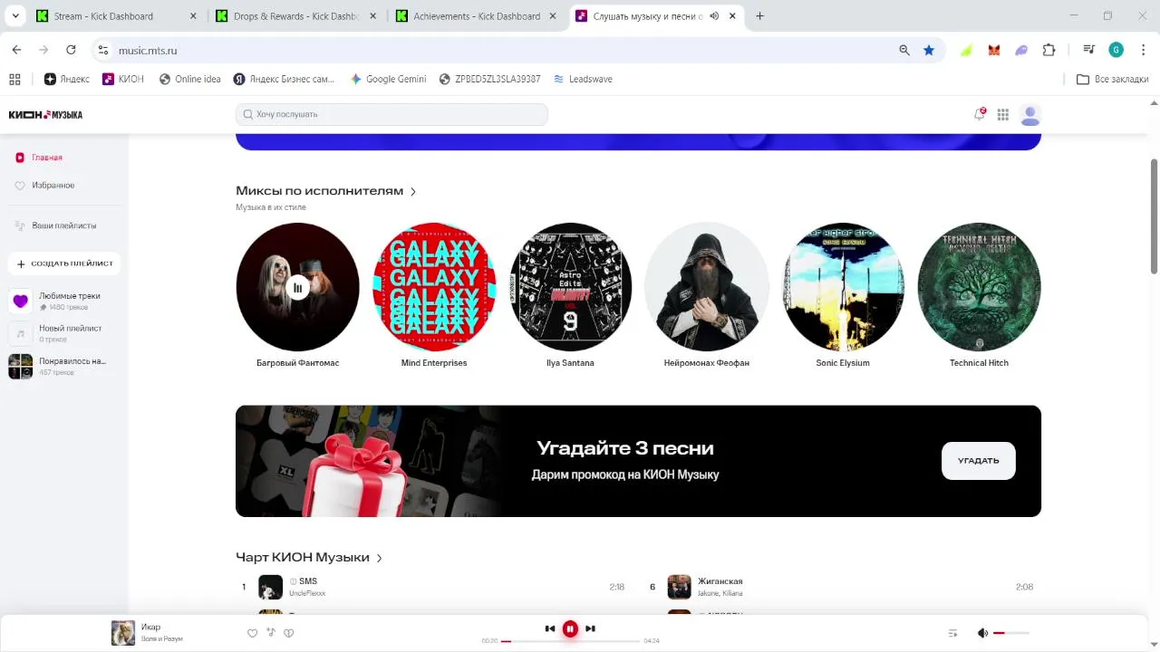Go to Главная in sidebar

click(x=47, y=158)
